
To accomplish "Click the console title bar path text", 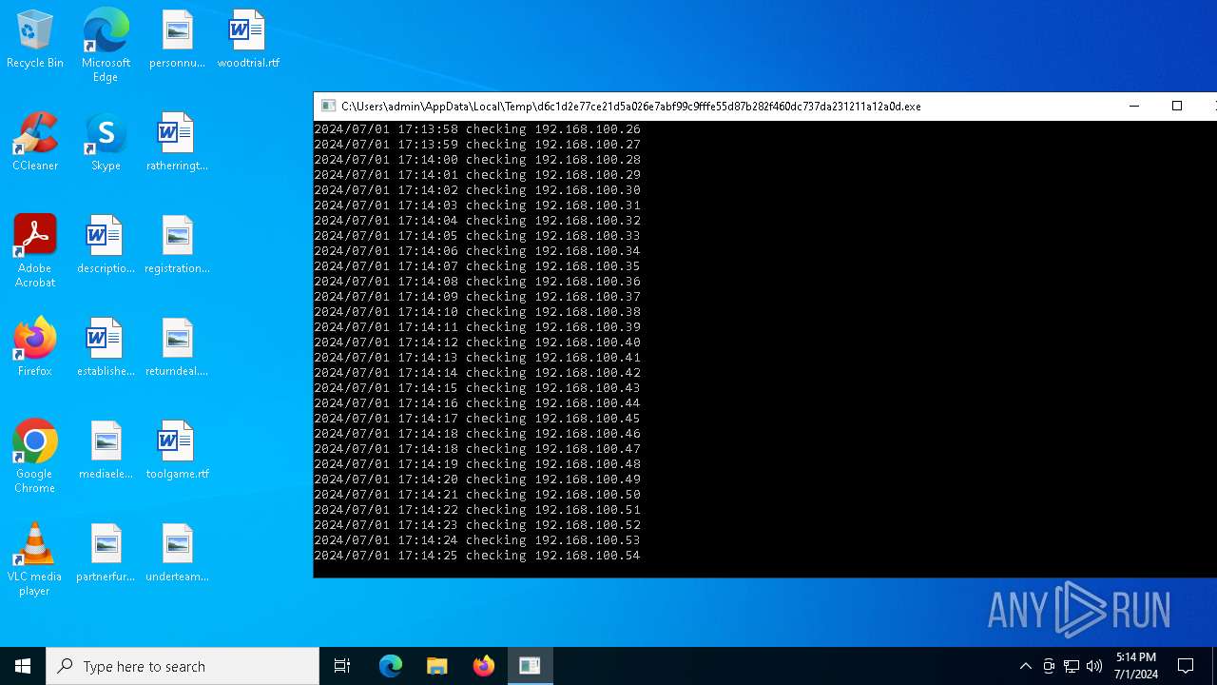I will 630,107.
